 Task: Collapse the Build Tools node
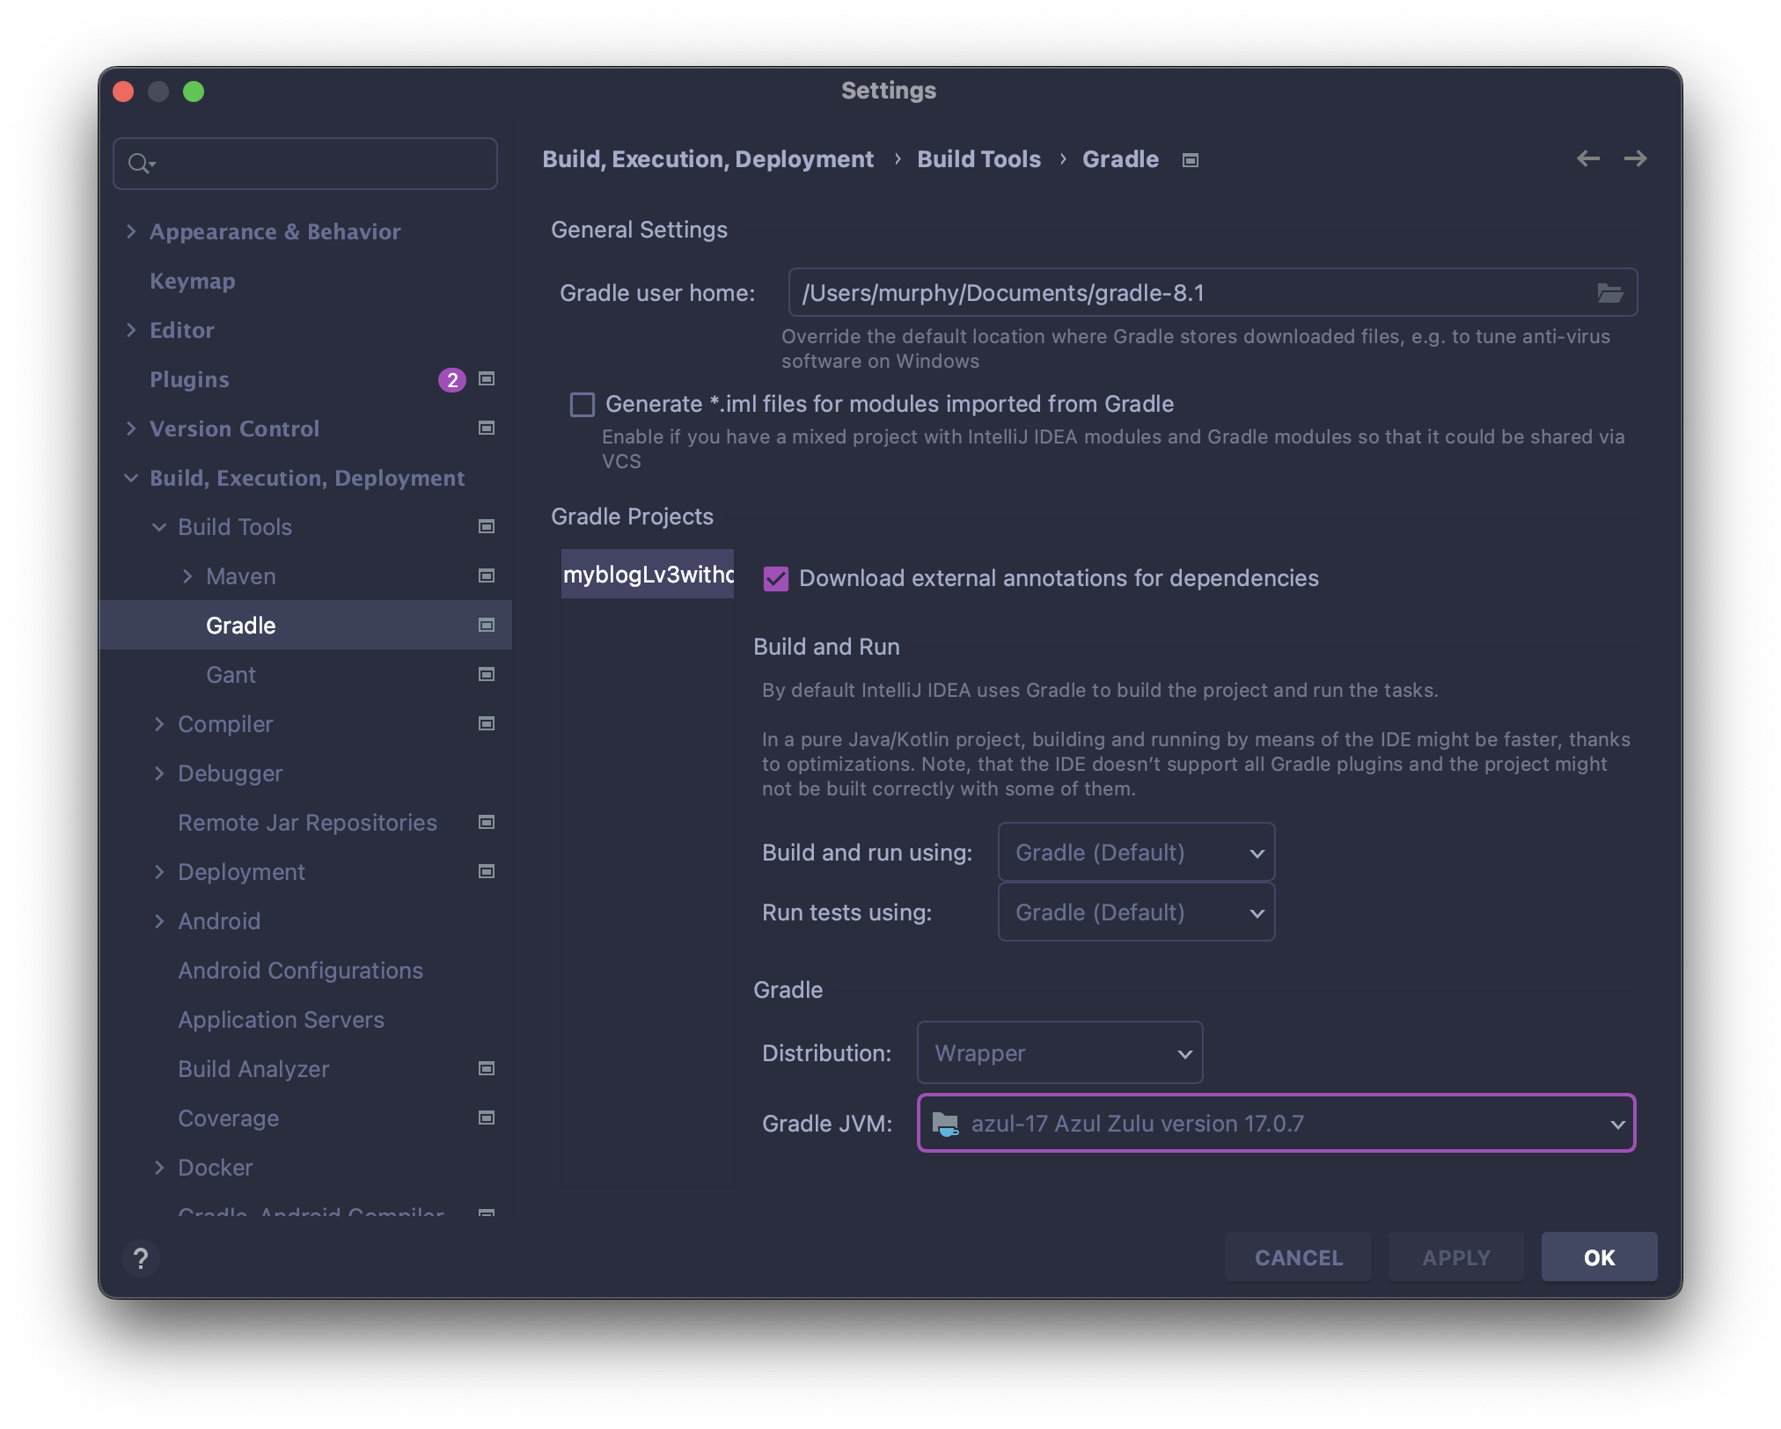[159, 527]
